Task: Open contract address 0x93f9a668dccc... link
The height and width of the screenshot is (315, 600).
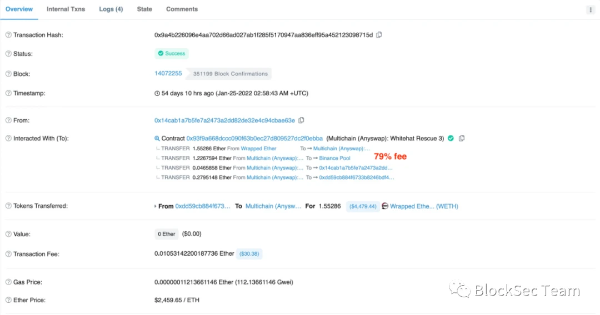Action: click(254, 138)
